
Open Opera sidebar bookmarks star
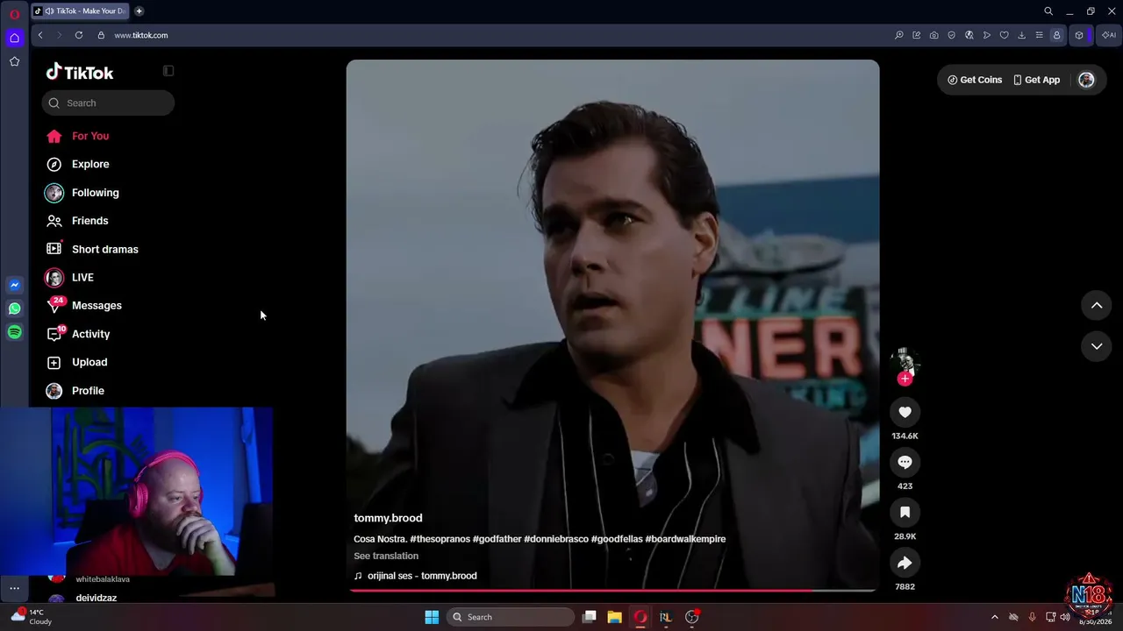14,61
